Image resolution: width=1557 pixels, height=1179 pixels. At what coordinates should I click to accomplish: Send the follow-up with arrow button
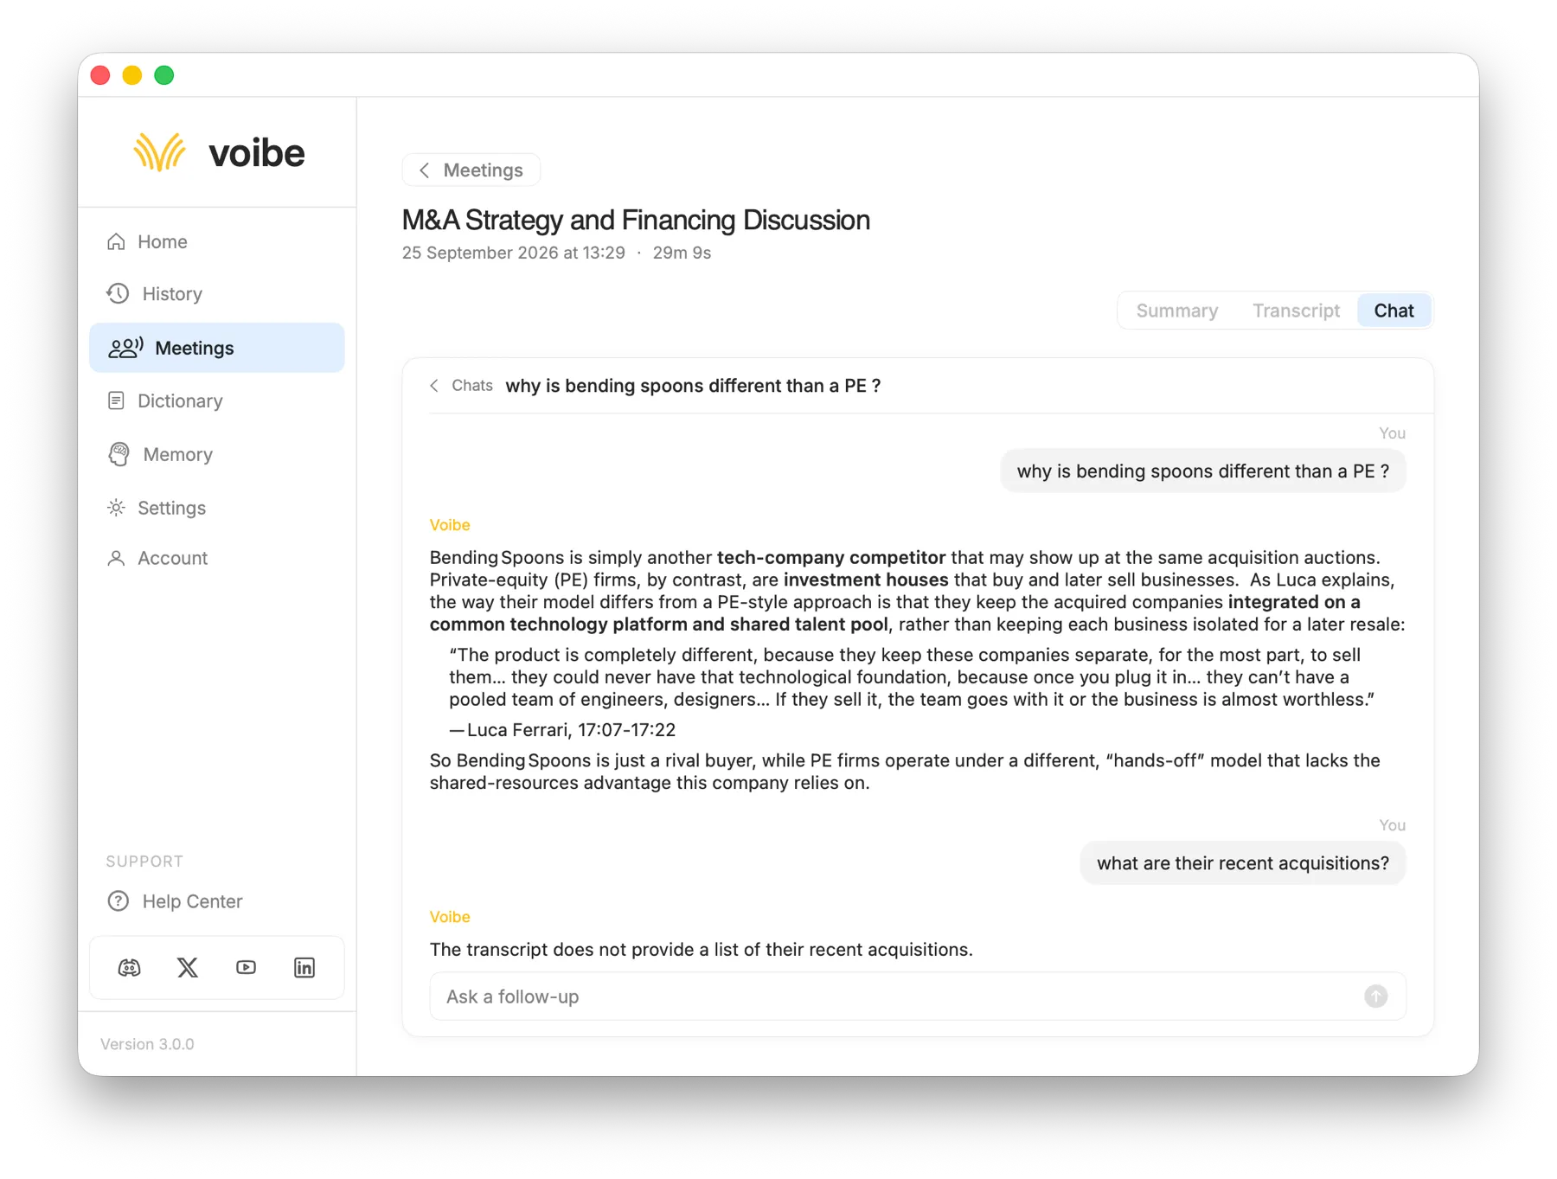click(1375, 996)
